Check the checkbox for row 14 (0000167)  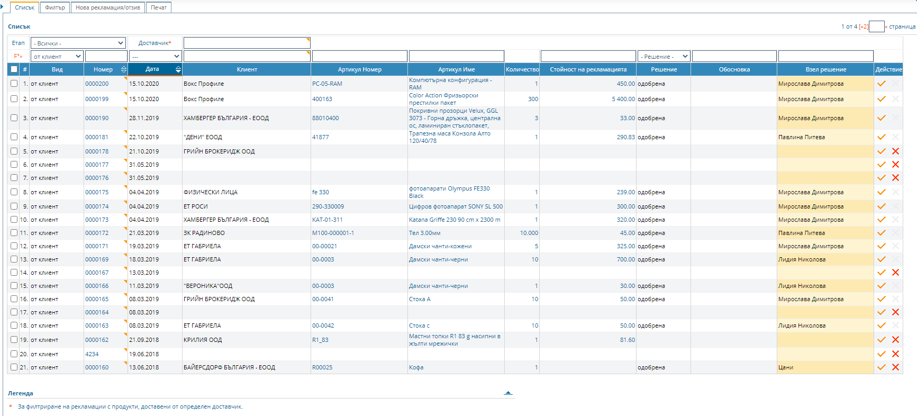(x=14, y=273)
